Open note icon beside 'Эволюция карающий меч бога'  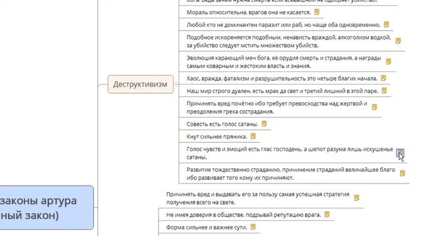389,62
